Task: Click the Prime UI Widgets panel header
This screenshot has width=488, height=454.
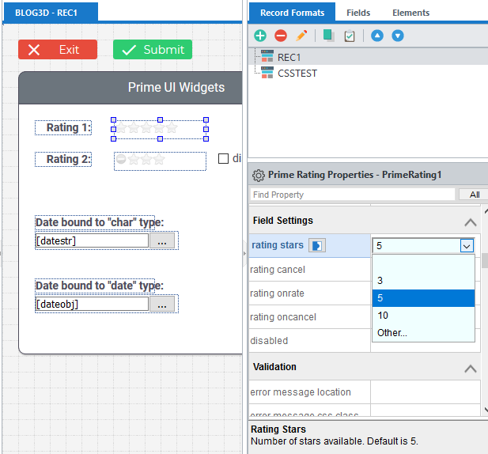Action: point(131,88)
